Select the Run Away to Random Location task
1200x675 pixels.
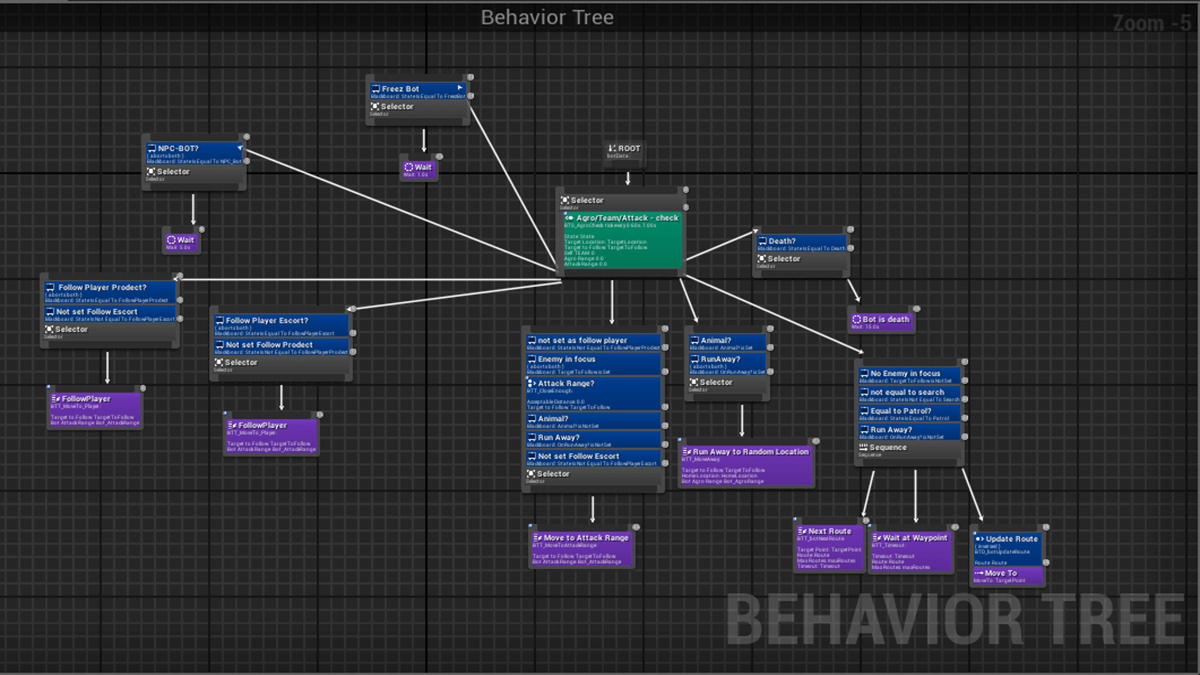746,466
